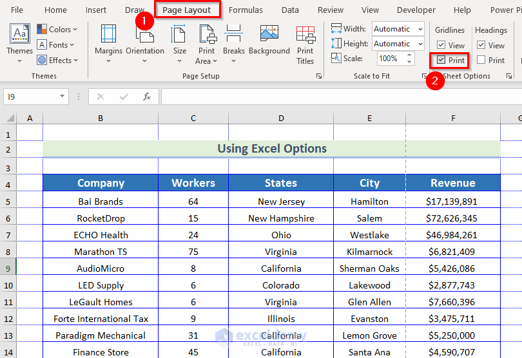The image size is (522, 358).
Task: Uncheck the Gridlines View checkbox
Action: pyautogui.click(x=441, y=45)
